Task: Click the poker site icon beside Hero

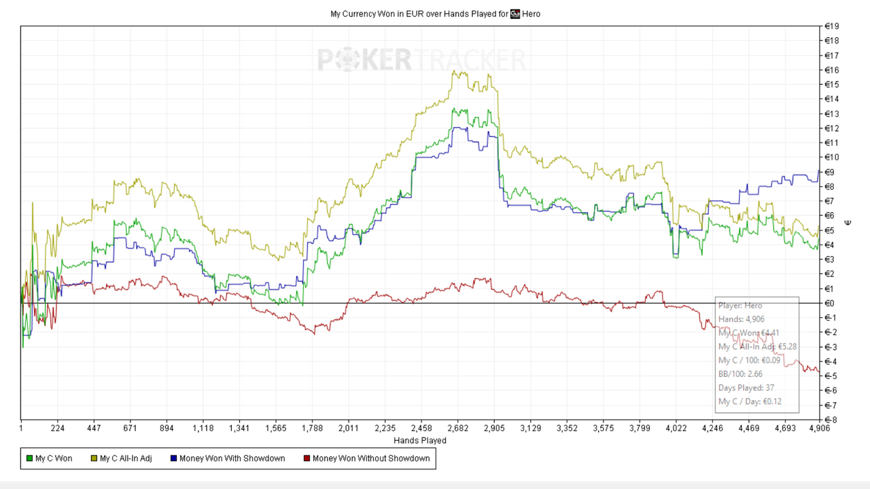Action: pos(515,14)
